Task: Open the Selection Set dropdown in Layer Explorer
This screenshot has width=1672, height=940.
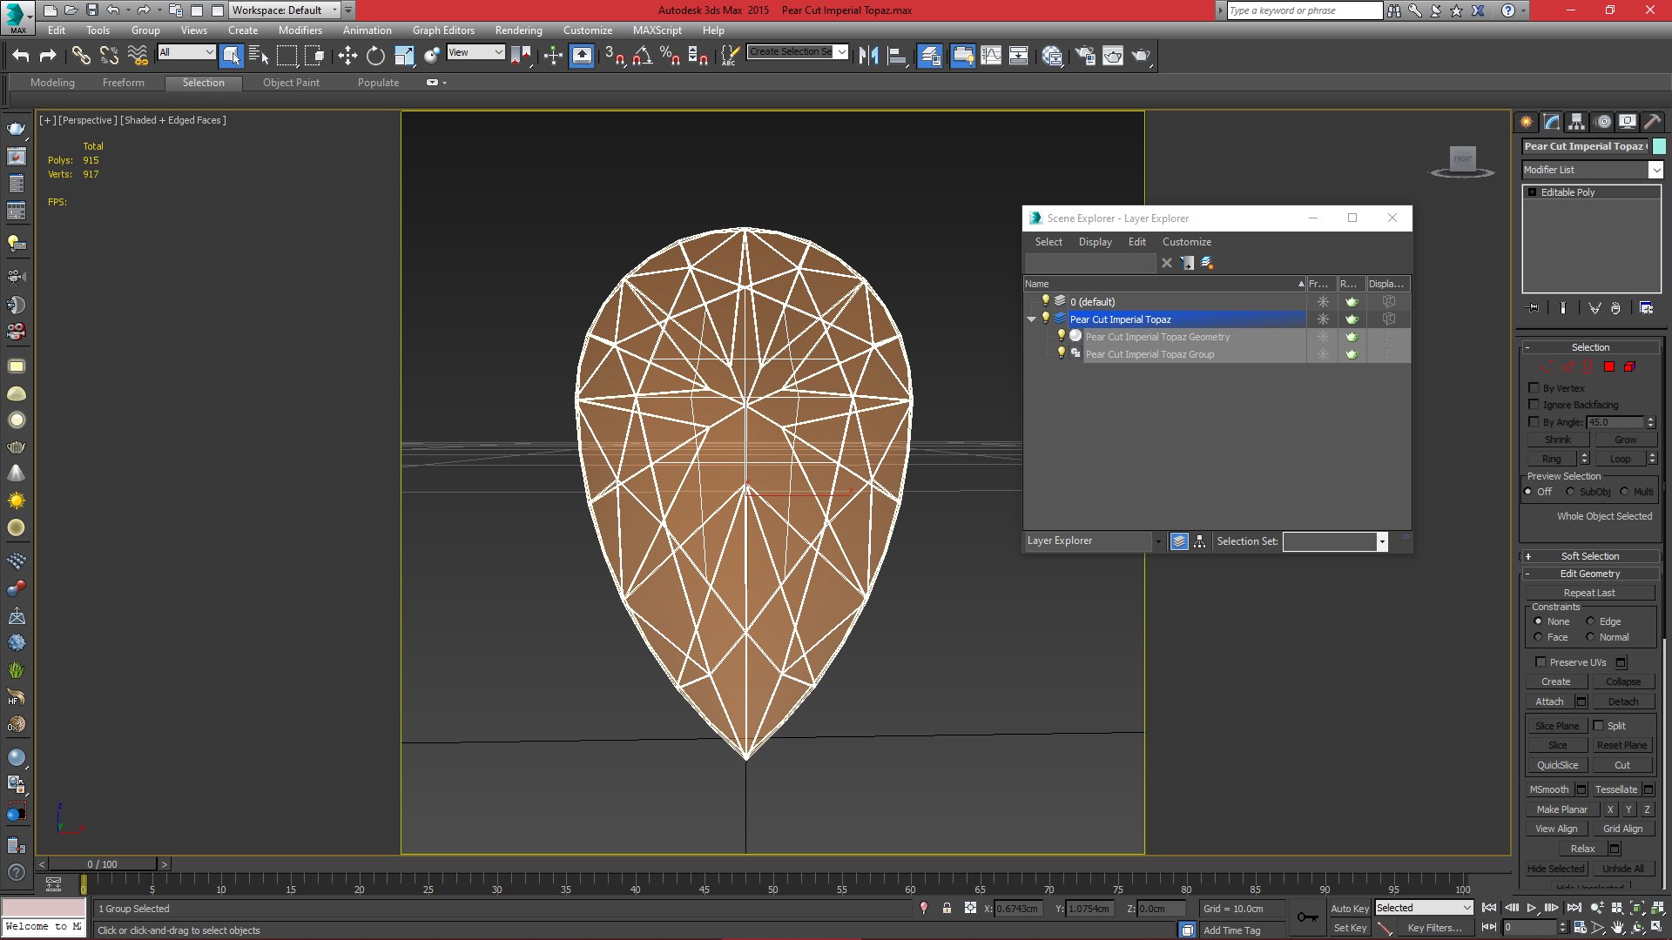Action: [1381, 541]
